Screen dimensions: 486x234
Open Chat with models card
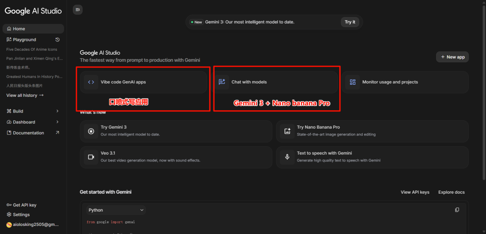point(274,82)
